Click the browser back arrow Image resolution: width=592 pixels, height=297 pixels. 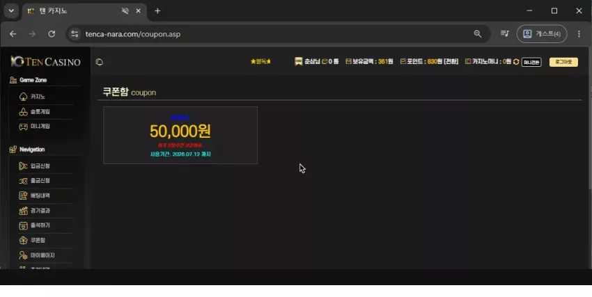[13, 34]
